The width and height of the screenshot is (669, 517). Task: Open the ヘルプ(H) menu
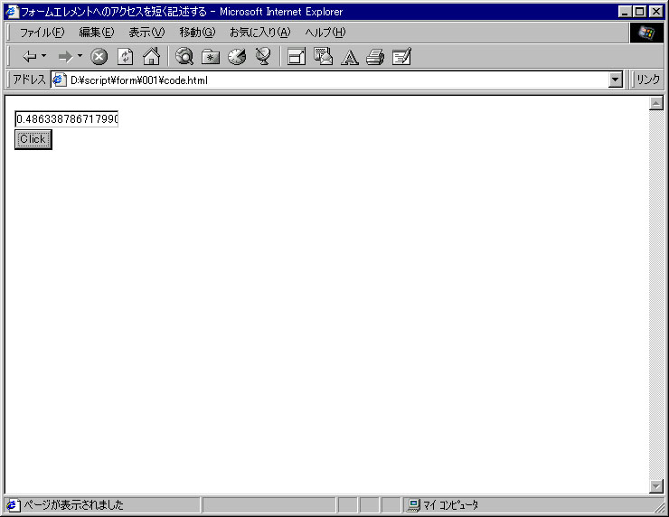(x=325, y=33)
